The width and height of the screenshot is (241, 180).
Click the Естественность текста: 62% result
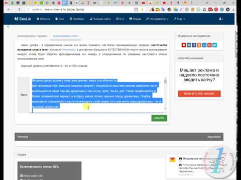(x=40, y=166)
